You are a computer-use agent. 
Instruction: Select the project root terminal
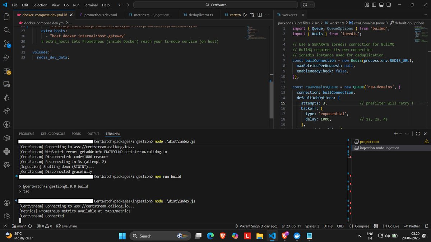tap(391, 141)
